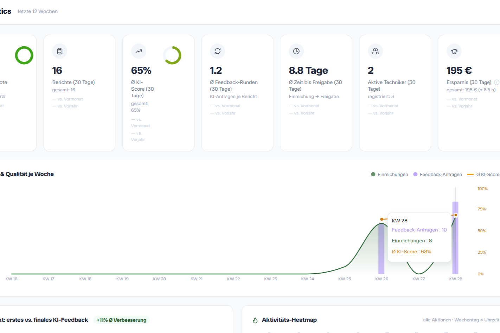This screenshot has width=500, height=333.
Task: Click the KW 26 KI-Score orange data point
Action: coord(382,219)
